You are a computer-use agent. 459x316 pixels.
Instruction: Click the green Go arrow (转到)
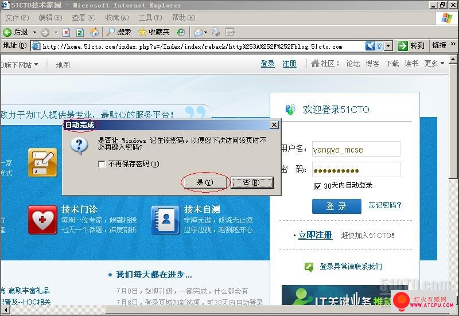click(403, 46)
